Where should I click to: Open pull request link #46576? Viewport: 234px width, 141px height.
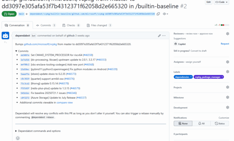coord(69,79)
